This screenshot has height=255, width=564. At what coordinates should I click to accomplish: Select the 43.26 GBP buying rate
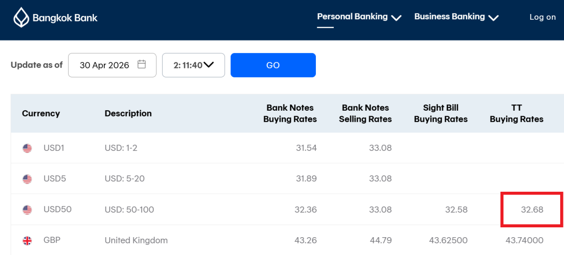click(306, 240)
